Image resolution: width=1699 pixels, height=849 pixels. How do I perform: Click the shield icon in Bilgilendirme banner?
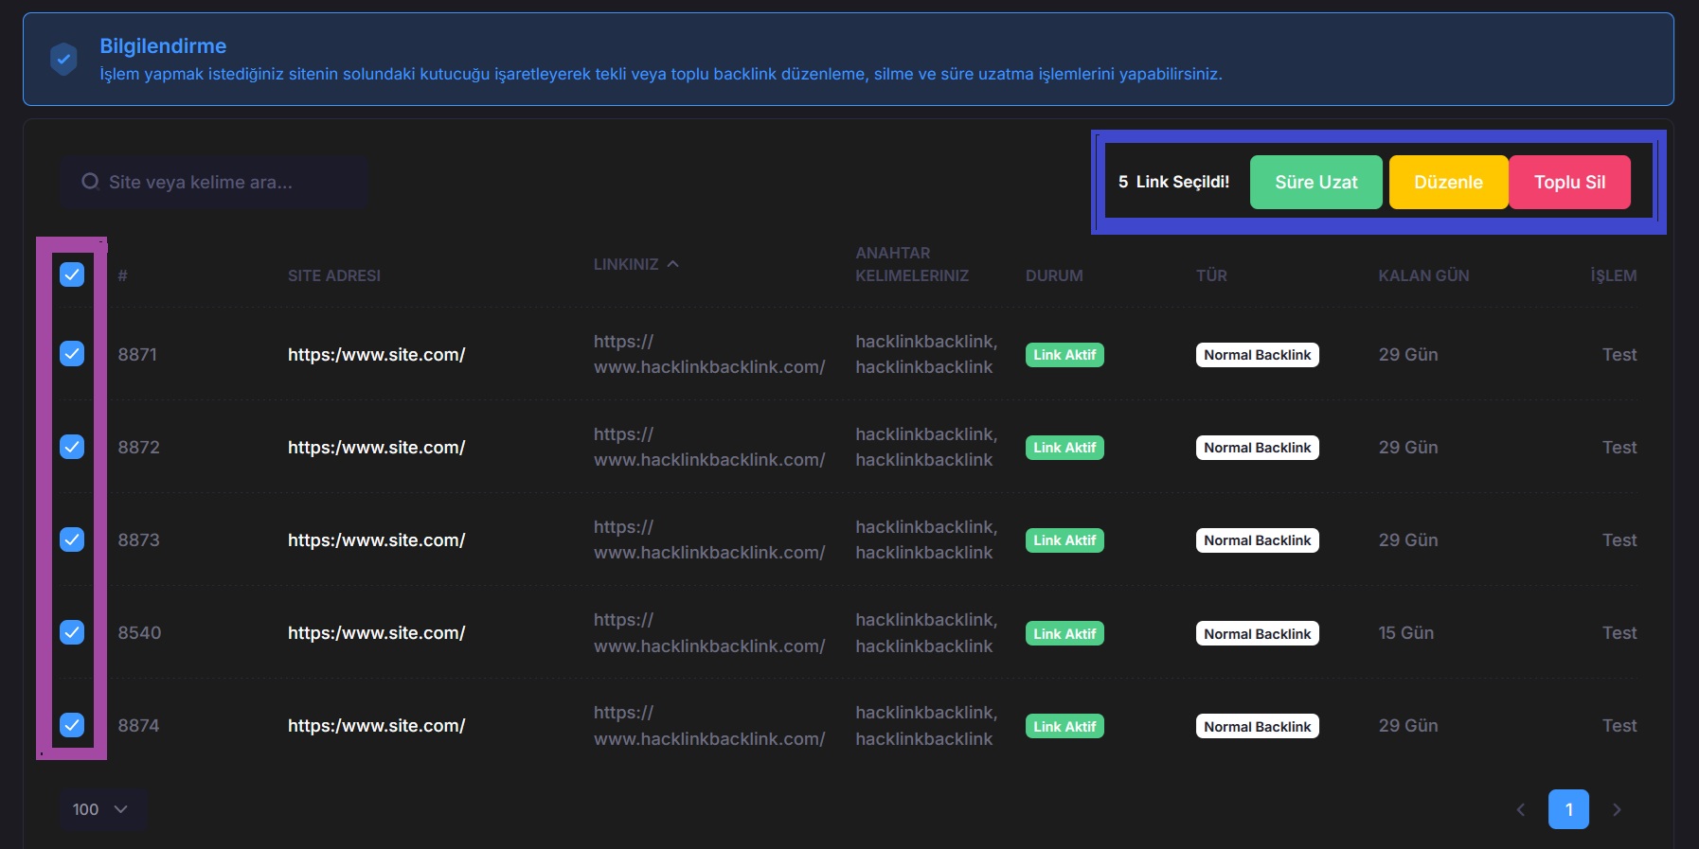(x=63, y=59)
